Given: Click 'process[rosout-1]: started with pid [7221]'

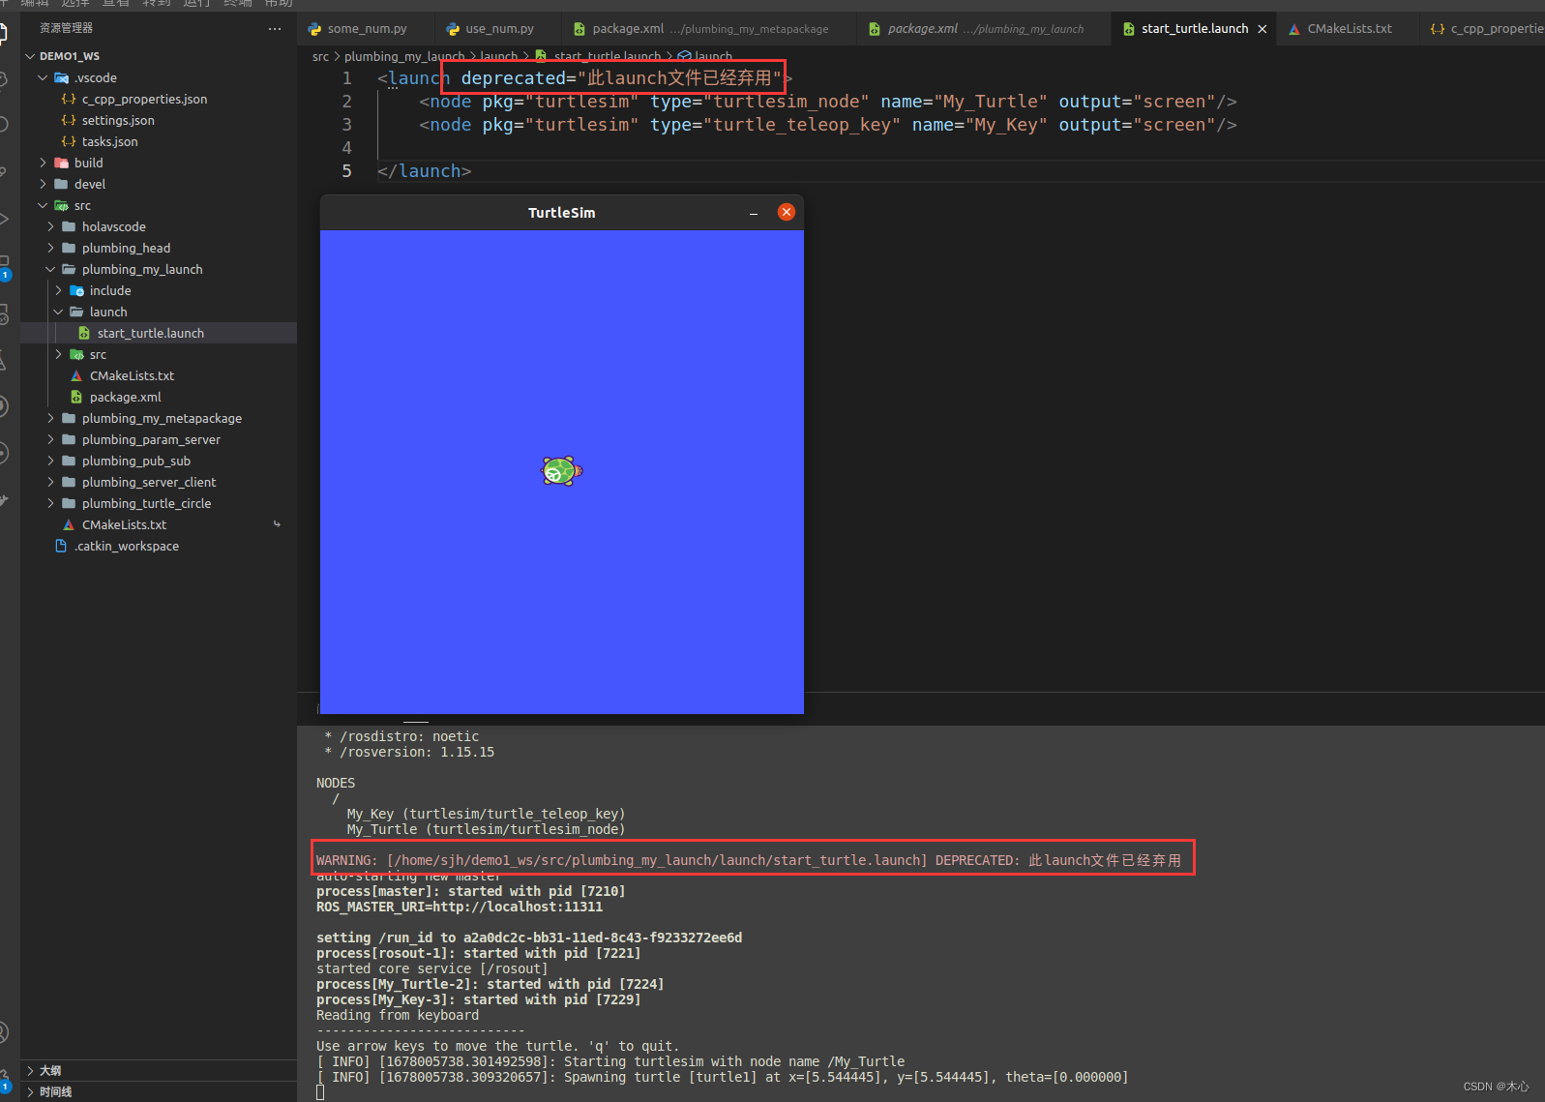Looking at the screenshot, I should coord(479,953).
